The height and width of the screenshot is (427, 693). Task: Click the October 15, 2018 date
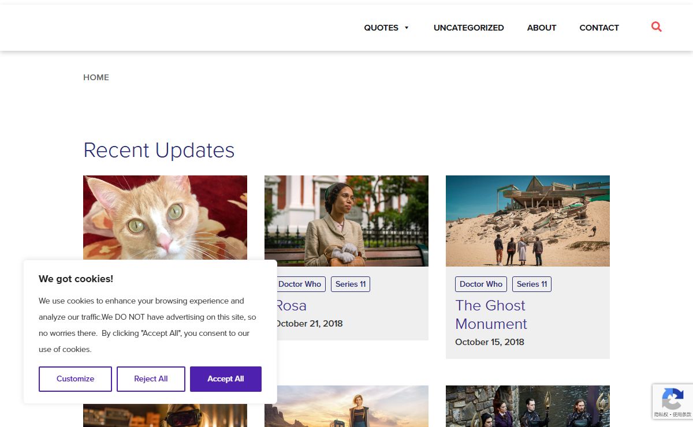[x=490, y=342]
